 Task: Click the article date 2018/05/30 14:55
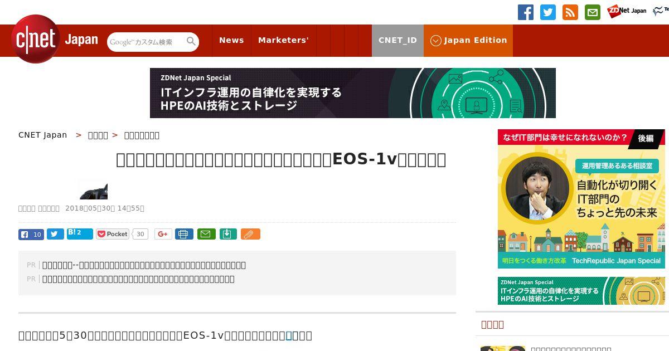[105, 208]
